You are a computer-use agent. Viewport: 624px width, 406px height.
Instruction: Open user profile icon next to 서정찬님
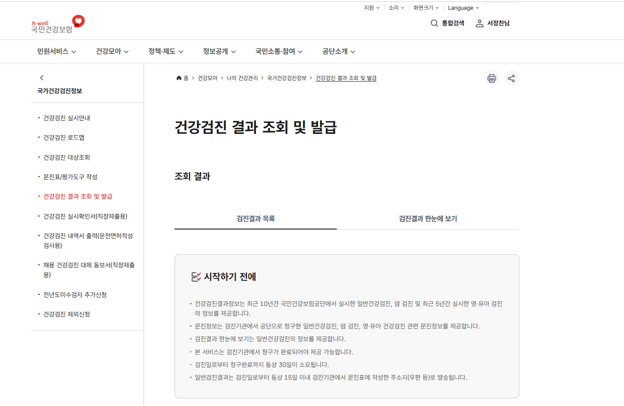[480, 23]
